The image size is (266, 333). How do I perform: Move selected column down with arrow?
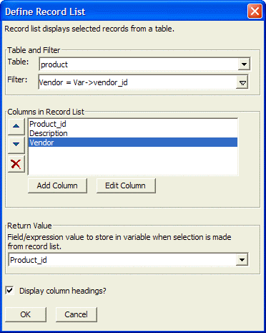click(16, 145)
